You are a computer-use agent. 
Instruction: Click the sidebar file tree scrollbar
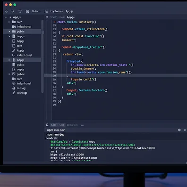(42, 56)
